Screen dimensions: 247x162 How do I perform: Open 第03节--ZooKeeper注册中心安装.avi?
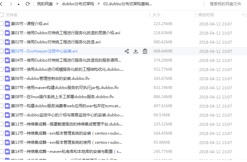coord(44,51)
